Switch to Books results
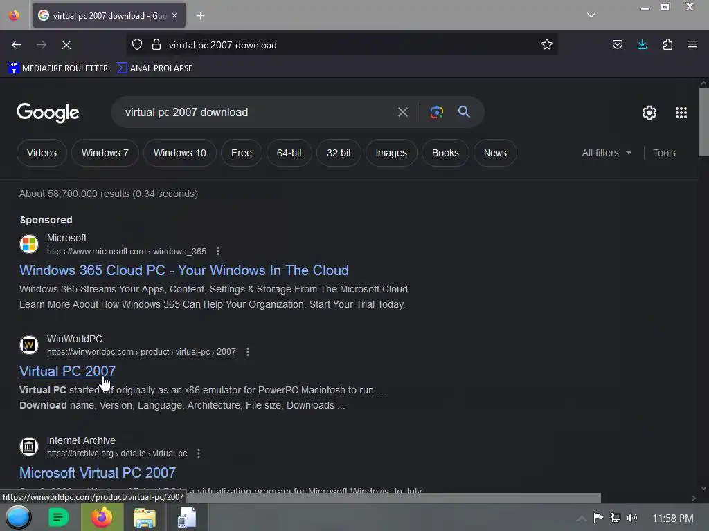 pos(445,153)
